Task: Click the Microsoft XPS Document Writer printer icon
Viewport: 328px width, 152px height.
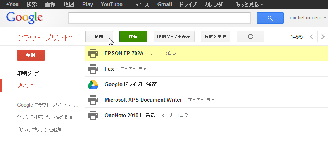Action: point(93,100)
